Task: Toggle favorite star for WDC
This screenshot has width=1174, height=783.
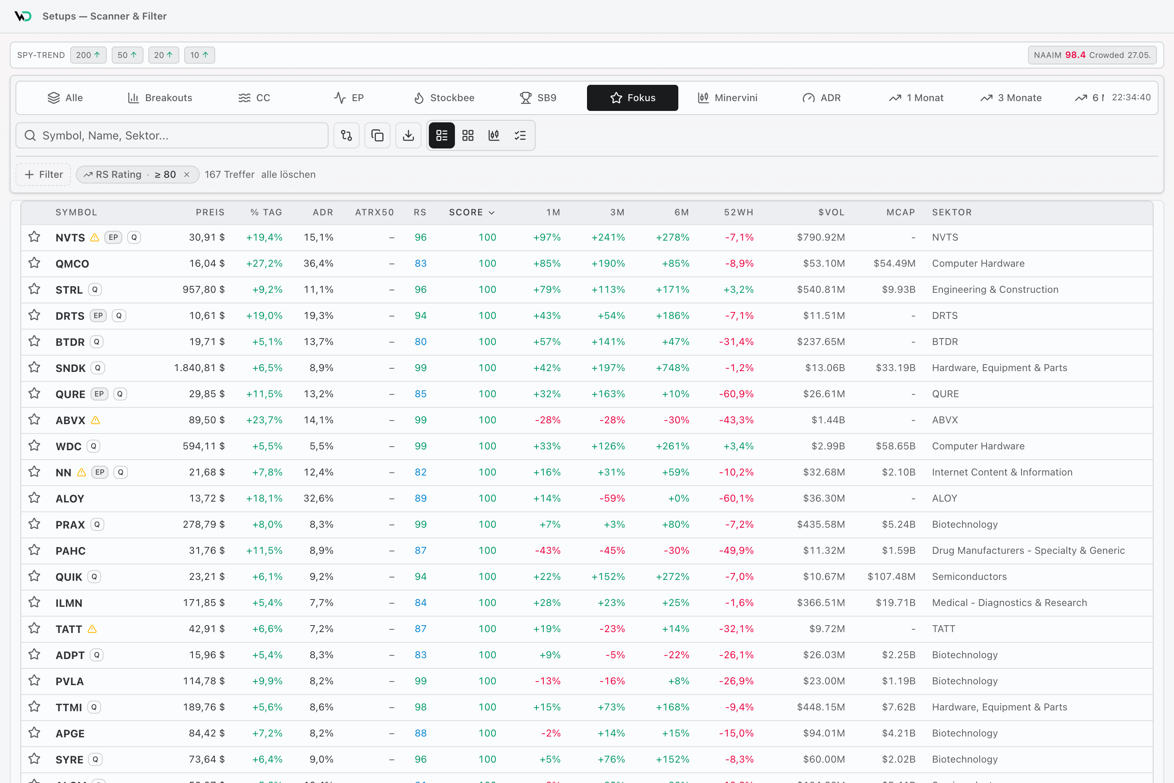Action: (34, 445)
